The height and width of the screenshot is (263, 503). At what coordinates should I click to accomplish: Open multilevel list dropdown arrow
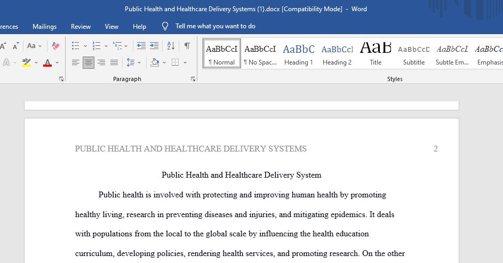pos(126,46)
